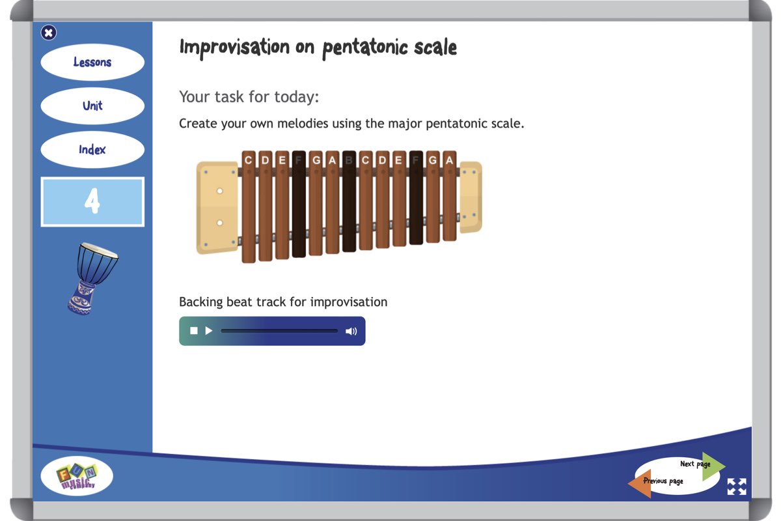Strike the rightmost A xylophone bar

pos(449,202)
